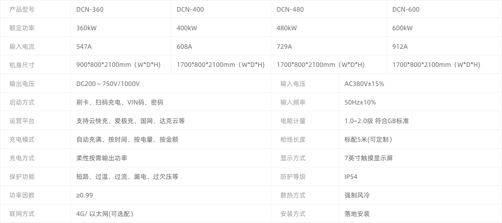
Task: Select the 落地安装 installation method value
Action: point(357,214)
